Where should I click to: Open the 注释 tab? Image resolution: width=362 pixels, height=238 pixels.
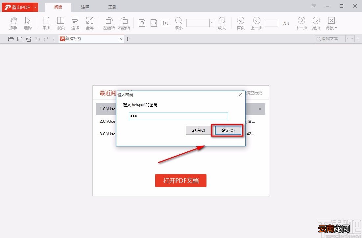point(85,7)
